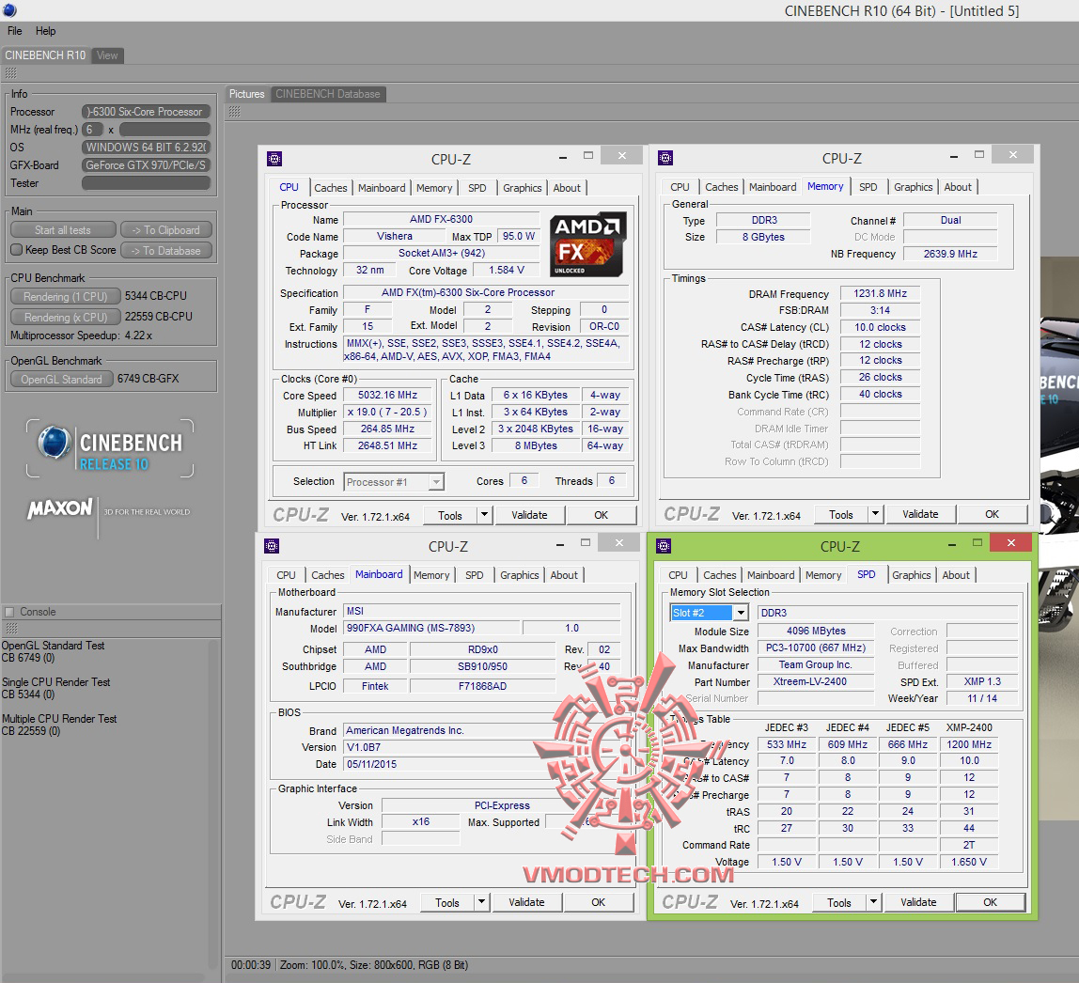Click Start all tests button
This screenshot has height=983, width=1079.
(x=63, y=229)
